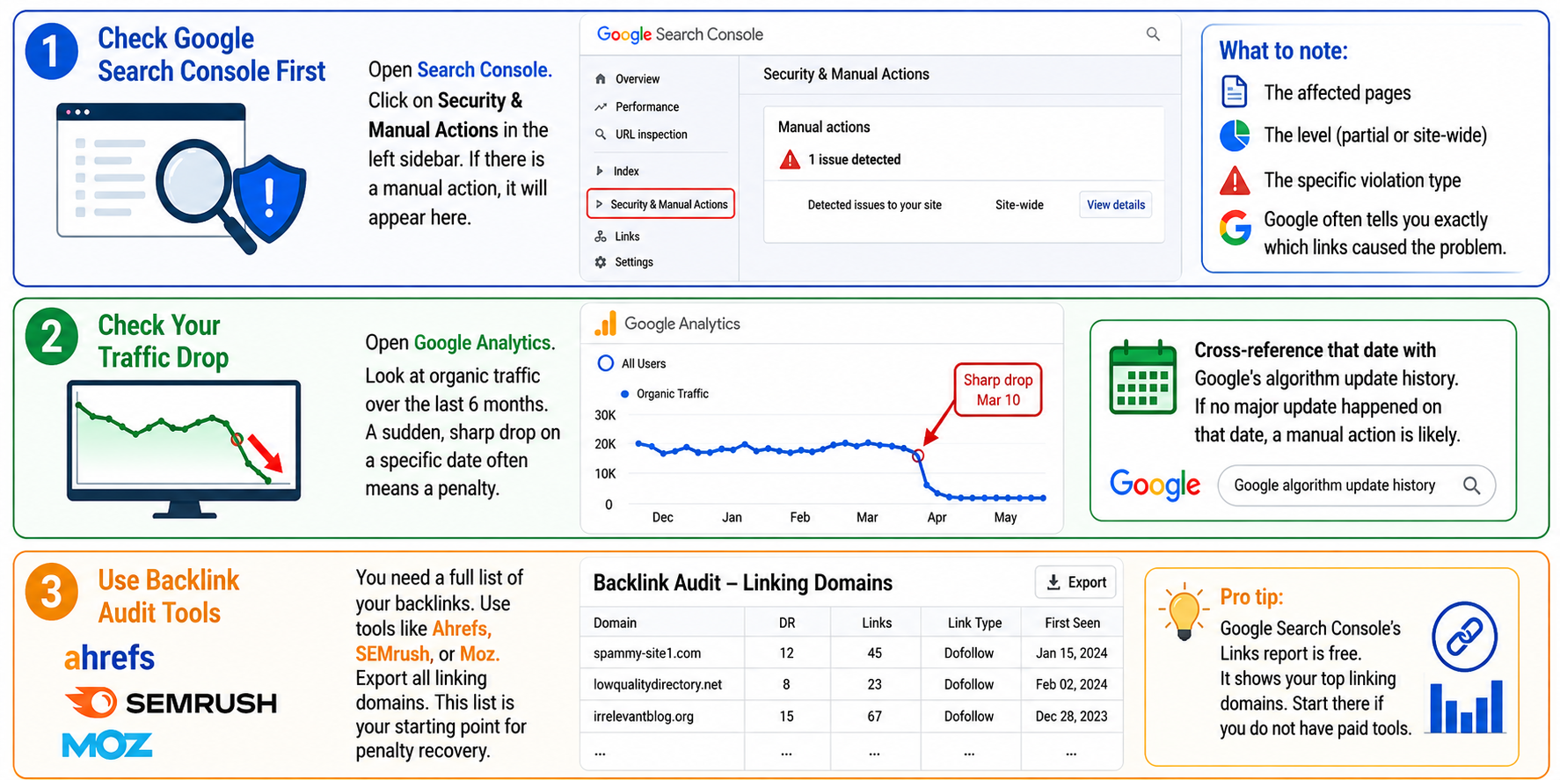Click the Search Console magnifier search icon
The image size is (1560, 780).
[1153, 34]
